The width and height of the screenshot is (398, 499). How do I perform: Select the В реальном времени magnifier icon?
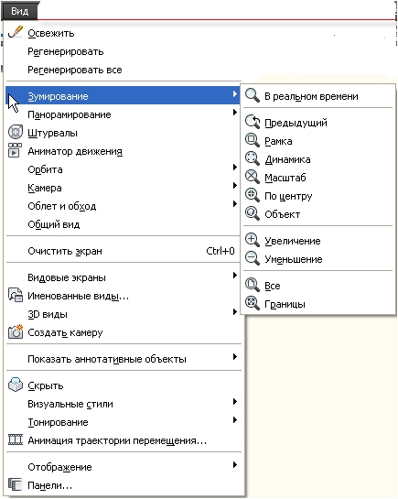coord(253,95)
